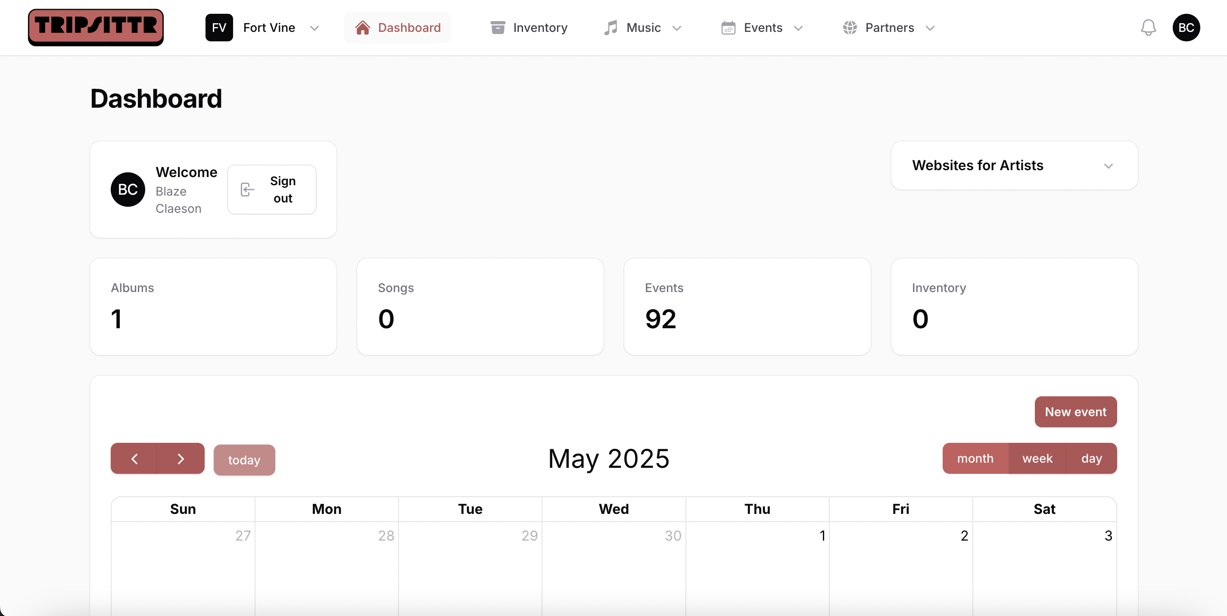
Task: Select the Sat column header
Action: (x=1045, y=509)
